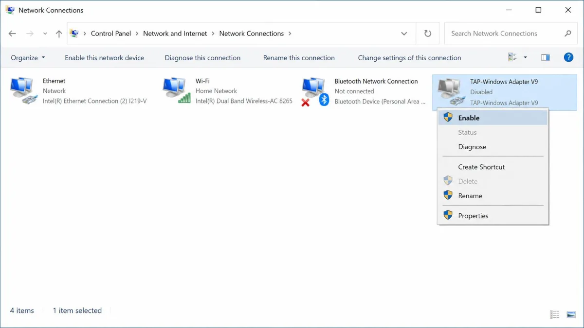Refresh the Network Connections view
Viewport: 584px width, 328px height.
(428, 34)
